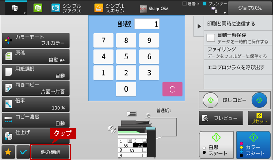Tap the プリンター status icon
The width and height of the screenshot is (273, 160).
tap(215, 10)
